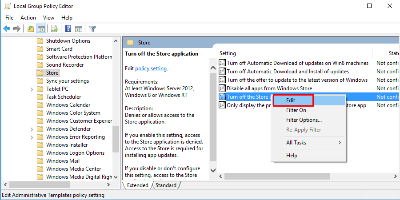
Task: Open the policy setting link
Action: 151,68
